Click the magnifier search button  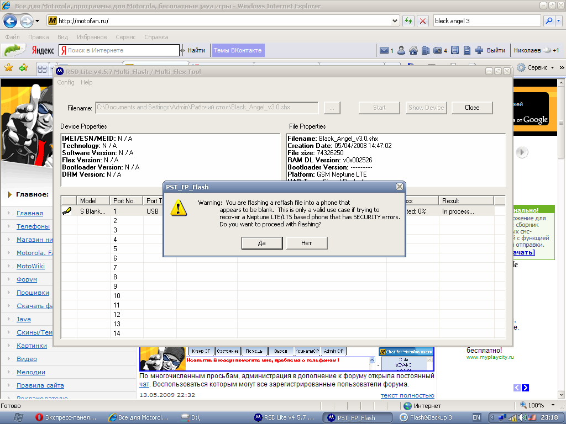point(549,21)
